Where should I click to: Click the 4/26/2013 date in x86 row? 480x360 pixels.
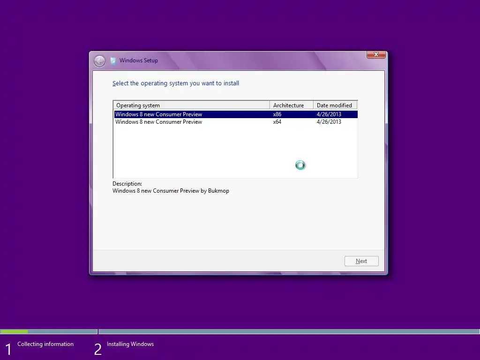pyautogui.click(x=329, y=114)
